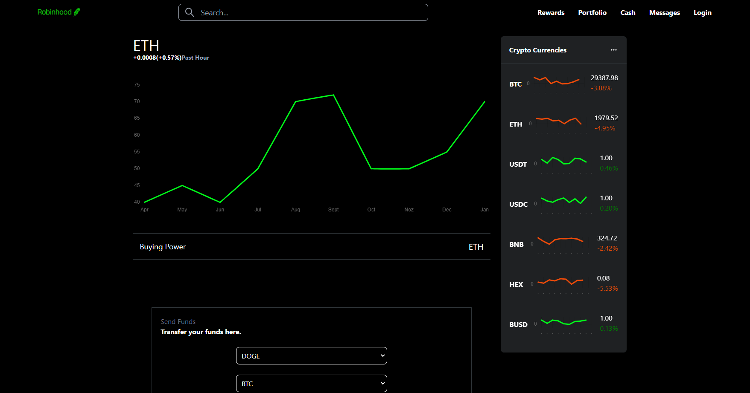Screen dimensions: 750x393
Task: Click the -3.88% change value
Action: coord(601,88)
